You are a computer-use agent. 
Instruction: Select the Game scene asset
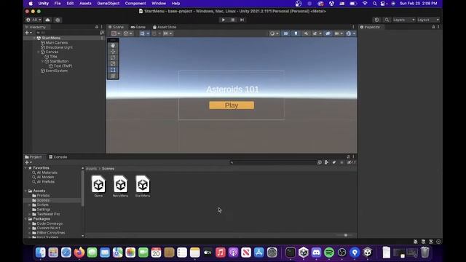98,186
